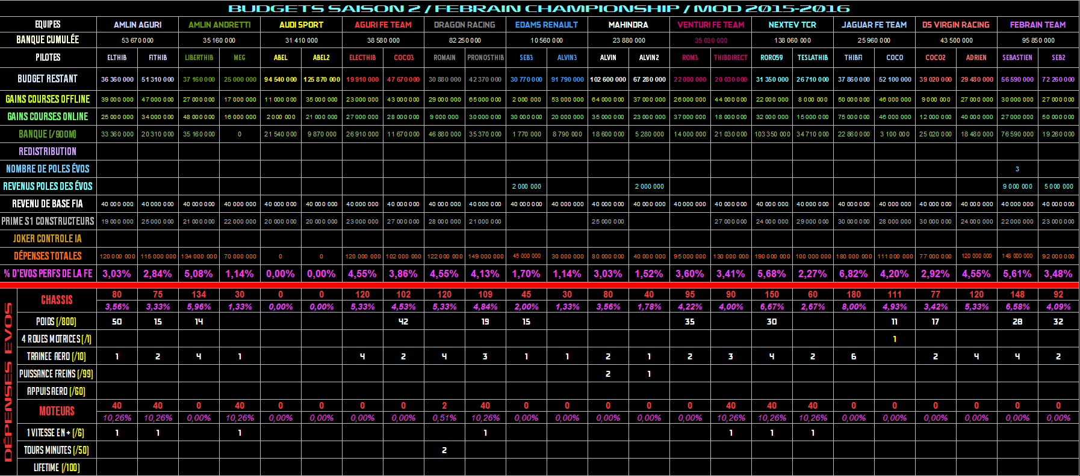Select NEXTEV TCR's cumulative bank value 138 060 000
Screen dimensions: 1080x476
[x=792, y=40]
